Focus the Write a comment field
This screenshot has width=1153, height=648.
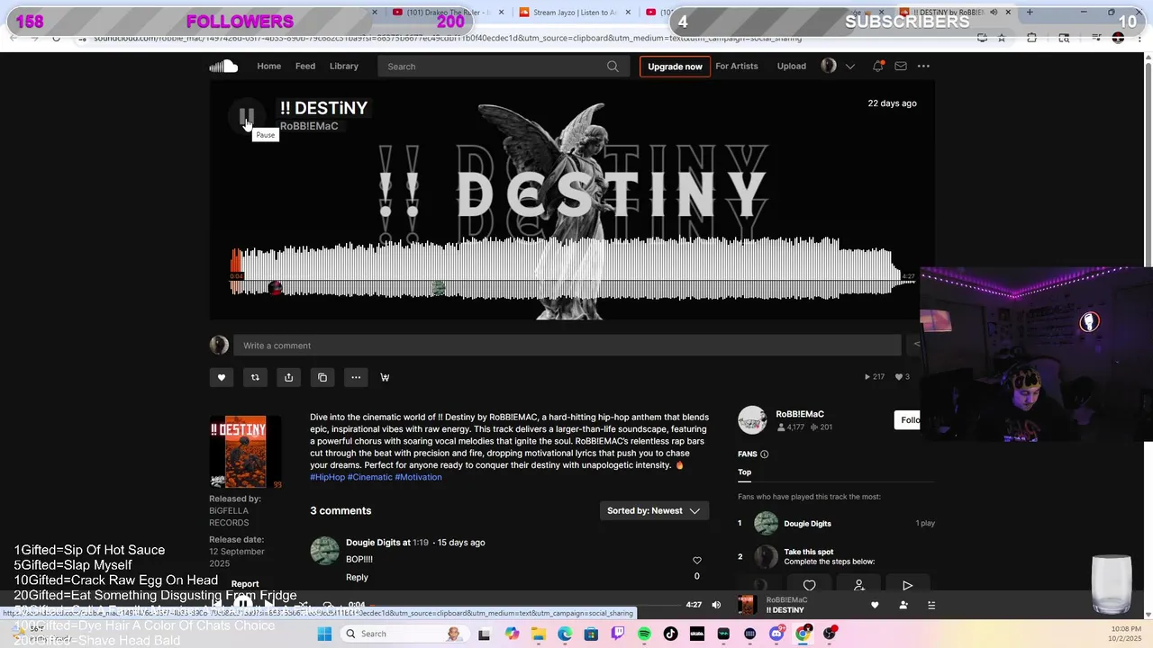[567, 346]
